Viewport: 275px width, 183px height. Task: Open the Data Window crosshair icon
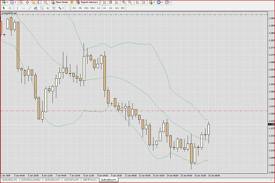[27, 2]
